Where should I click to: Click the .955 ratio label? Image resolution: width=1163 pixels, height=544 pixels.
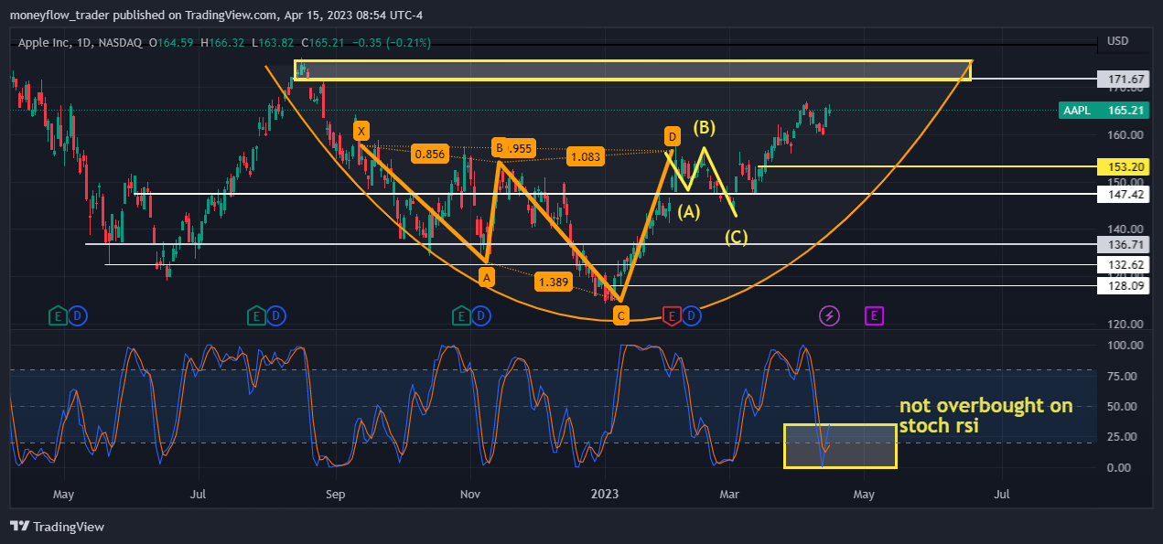click(520, 147)
